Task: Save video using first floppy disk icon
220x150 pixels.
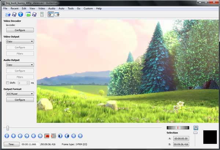Action: (x=14, y=14)
